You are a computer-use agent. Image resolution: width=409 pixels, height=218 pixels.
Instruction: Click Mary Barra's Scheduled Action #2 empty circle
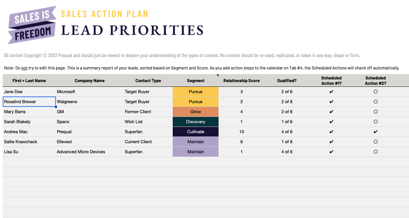(x=376, y=112)
